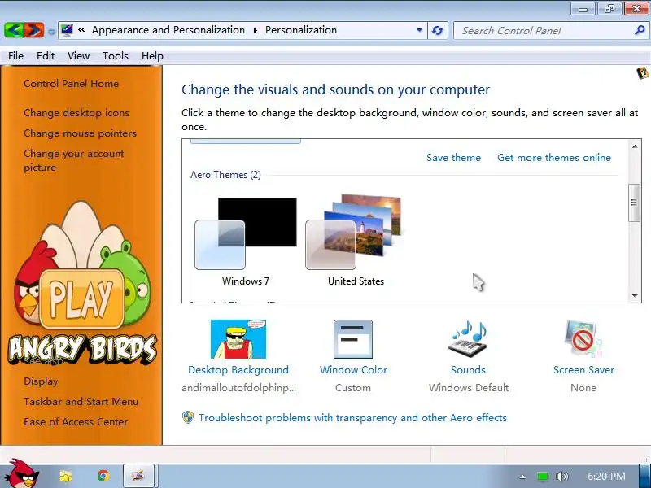The image size is (651, 488).
Task: Open Appearance and Personalization breadcrumb
Action: pyautogui.click(x=168, y=30)
